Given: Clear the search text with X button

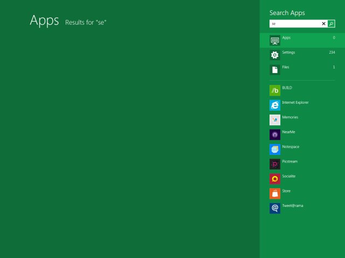Looking at the screenshot, I should pos(324,24).
